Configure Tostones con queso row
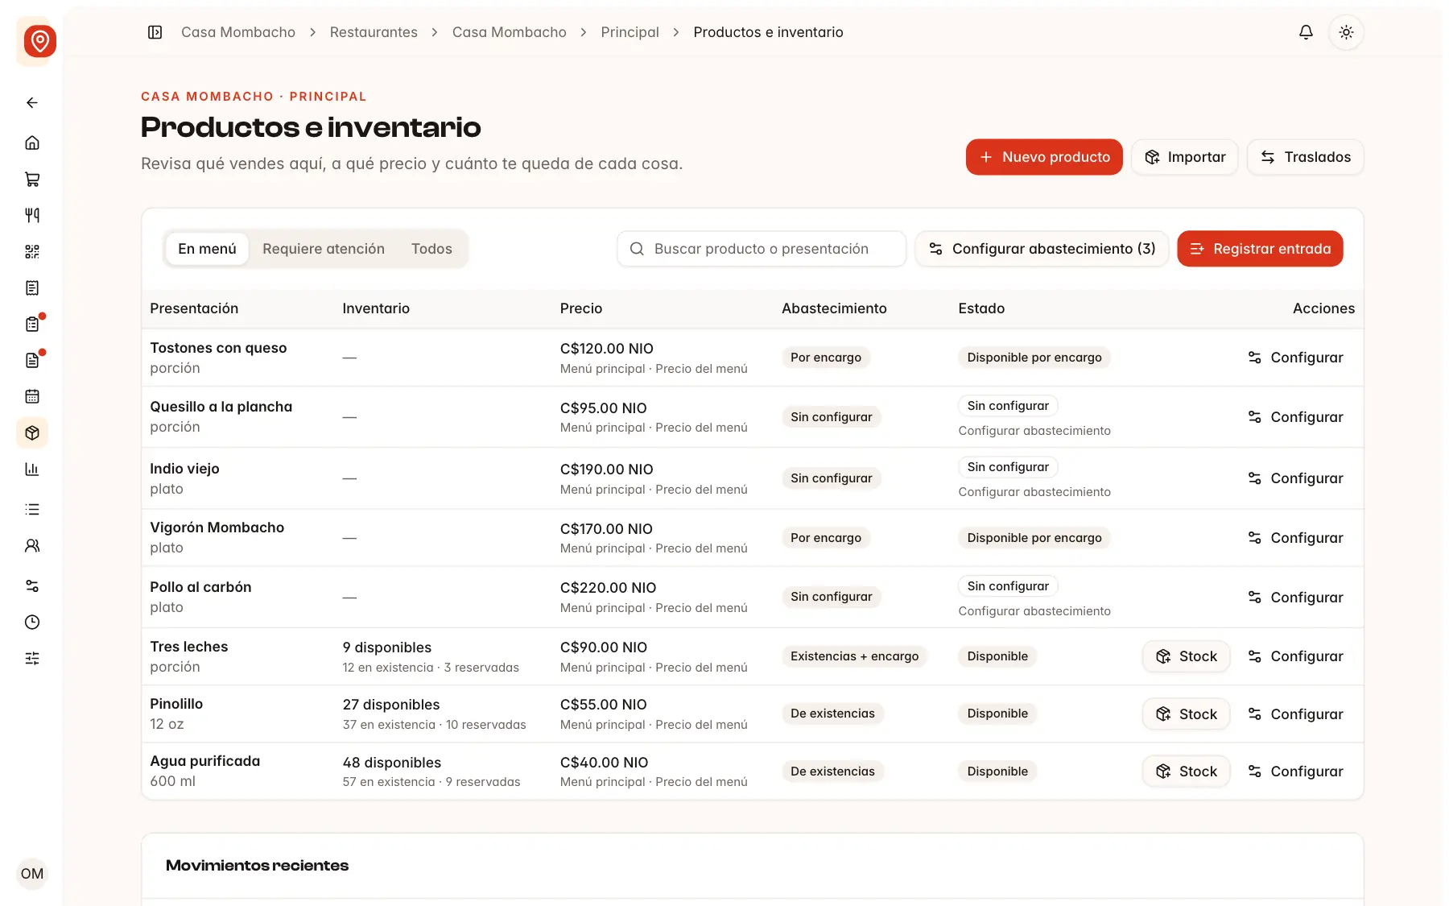 pos(1295,358)
